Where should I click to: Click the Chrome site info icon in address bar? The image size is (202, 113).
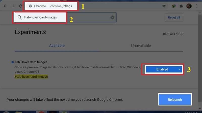30,6
